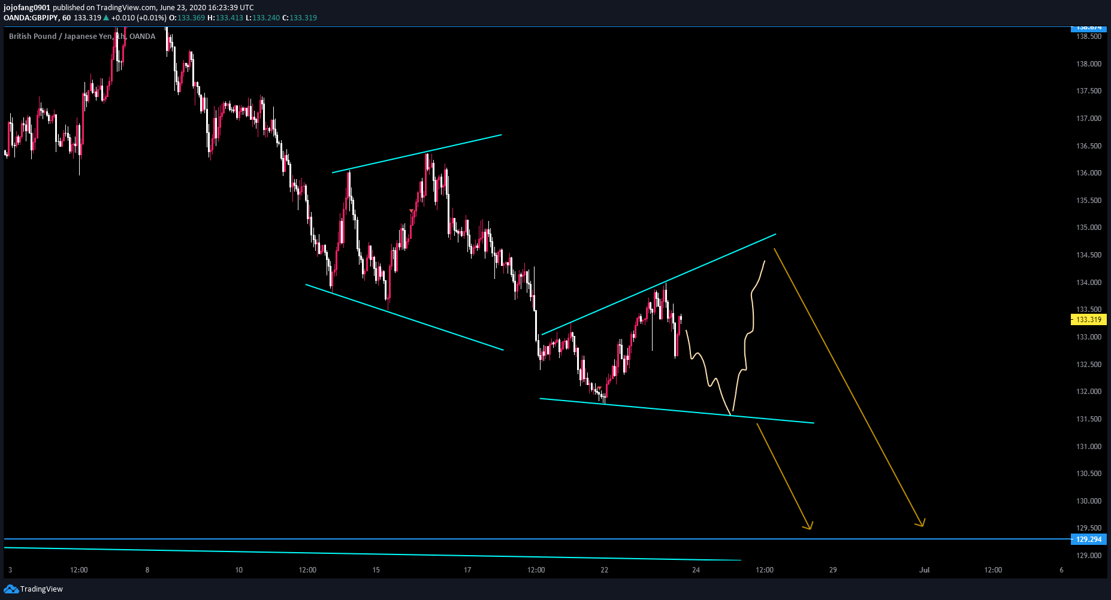Click the 136.500 price axis label
This screenshot has height=600, width=1111.
coord(1089,146)
